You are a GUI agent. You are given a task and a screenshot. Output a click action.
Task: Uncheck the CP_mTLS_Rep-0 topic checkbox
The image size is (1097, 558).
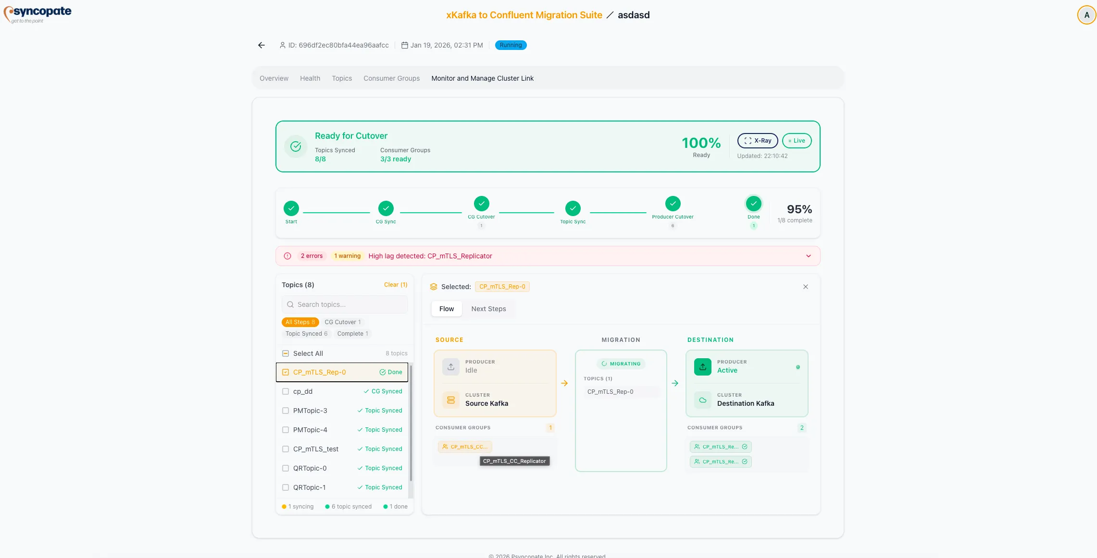pyautogui.click(x=285, y=372)
